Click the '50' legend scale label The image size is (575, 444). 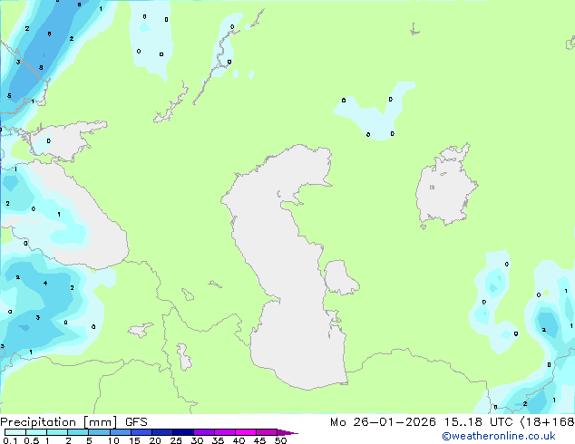[x=280, y=440]
